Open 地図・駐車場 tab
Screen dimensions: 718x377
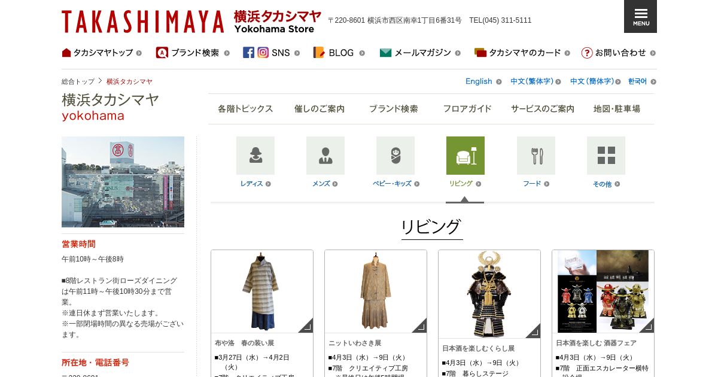[x=617, y=109]
